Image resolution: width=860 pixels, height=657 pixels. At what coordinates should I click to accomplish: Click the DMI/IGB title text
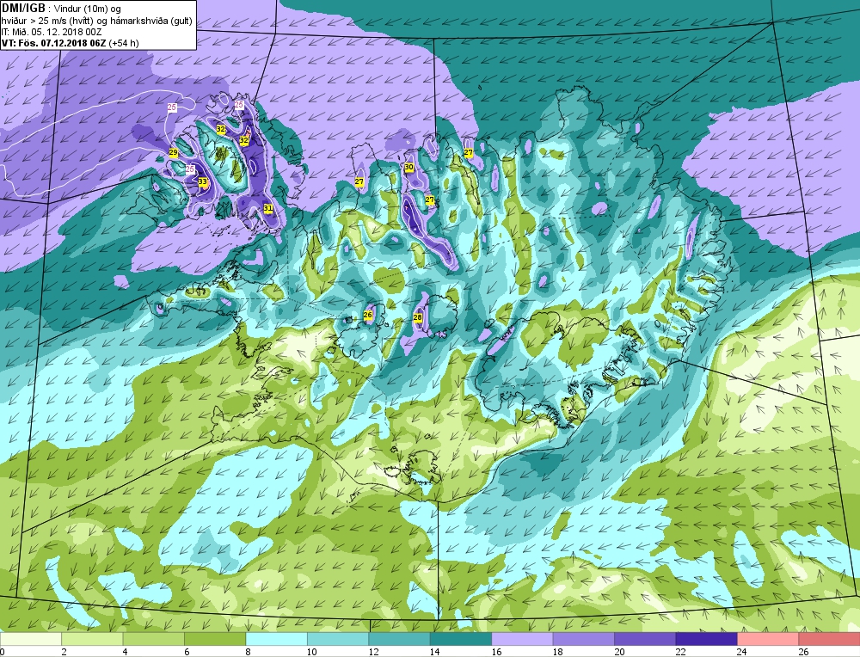pos(23,9)
